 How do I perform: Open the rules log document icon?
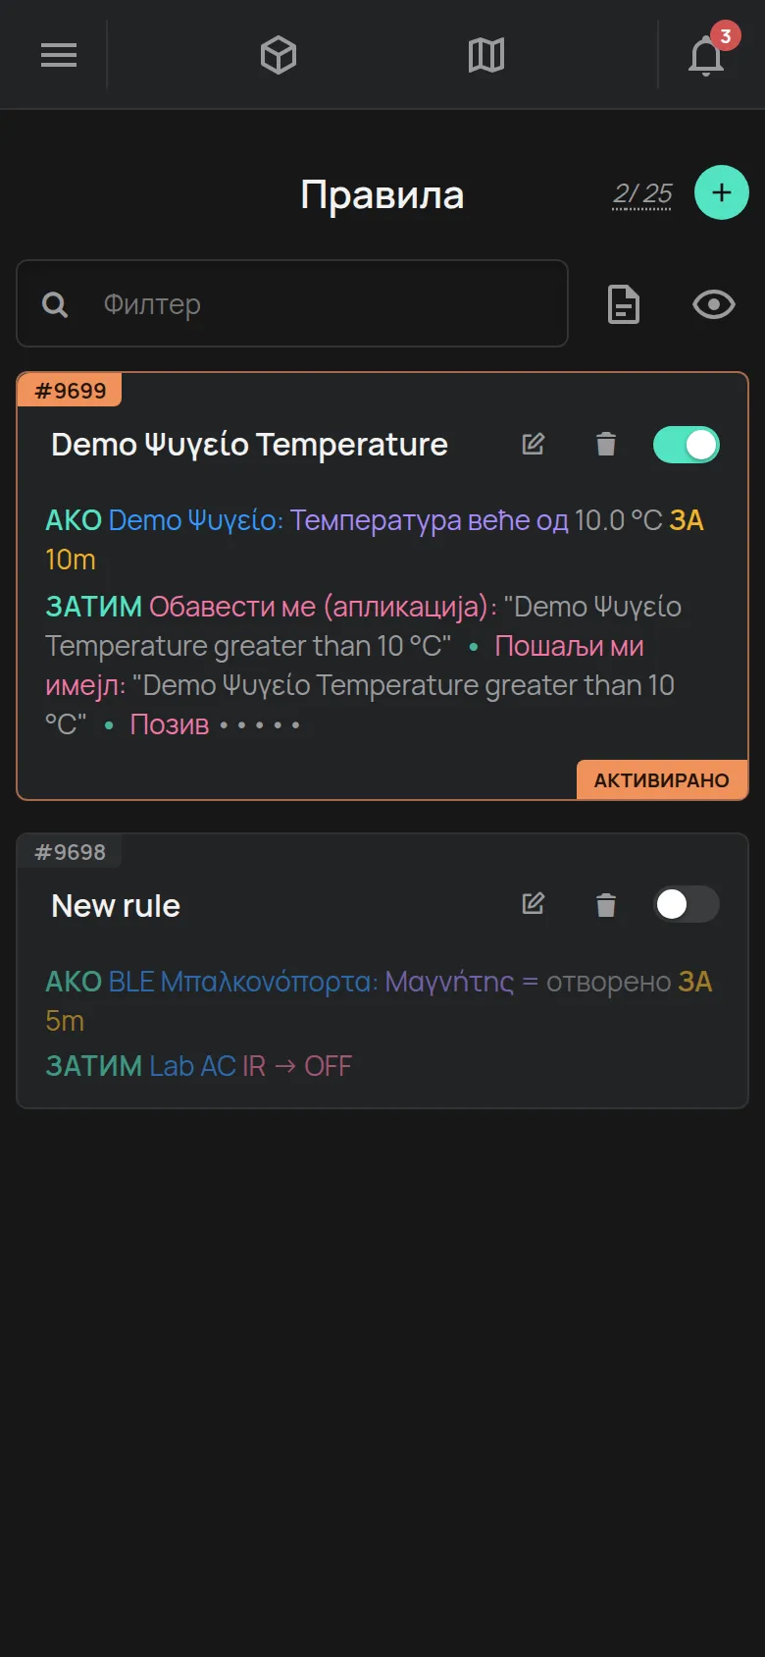(624, 304)
